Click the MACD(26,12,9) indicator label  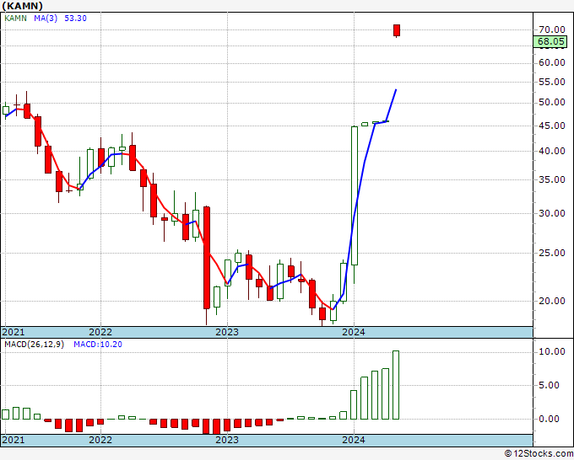(34, 345)
